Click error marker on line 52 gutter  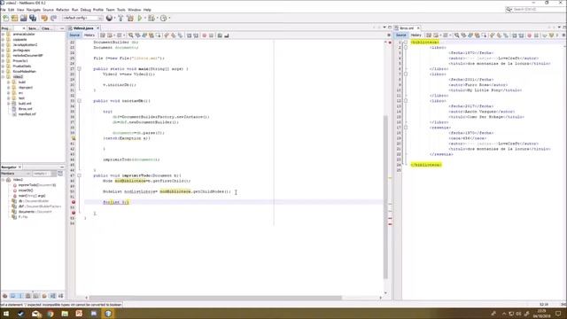click(73, 202)
